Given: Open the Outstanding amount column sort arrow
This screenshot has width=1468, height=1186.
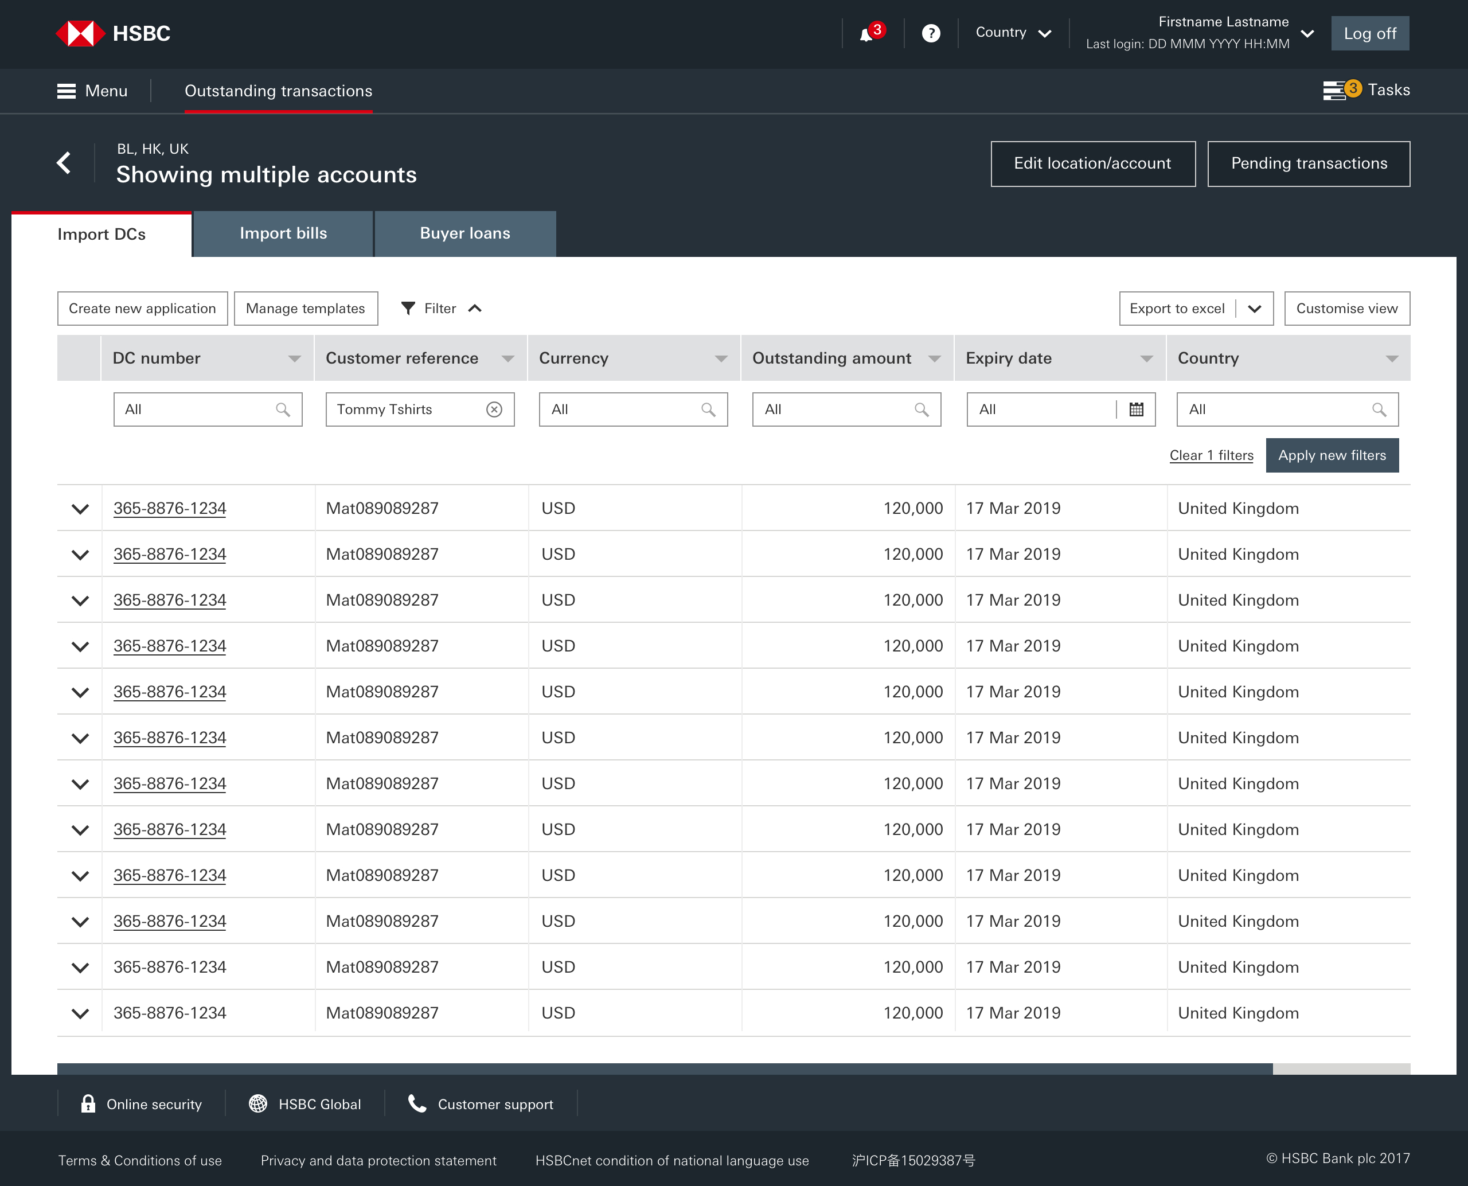Looking at the screenshot, I should coord(935,358).
